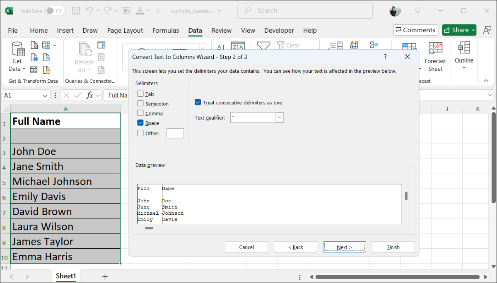Click the Filter funnel icon

click(263, 46)
